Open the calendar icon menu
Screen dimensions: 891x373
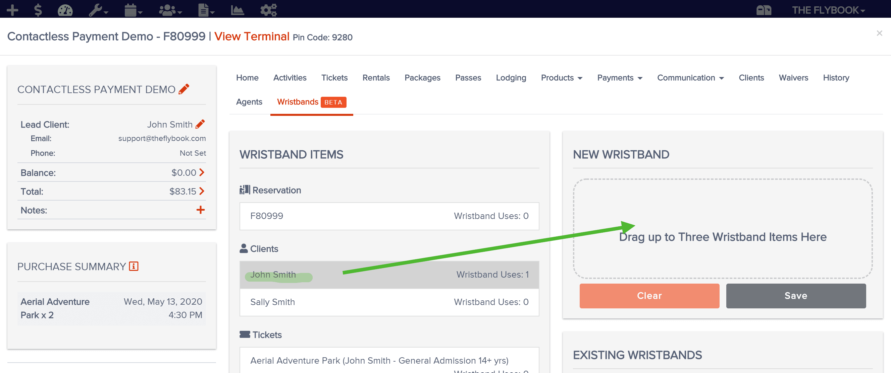click(133, 10)
